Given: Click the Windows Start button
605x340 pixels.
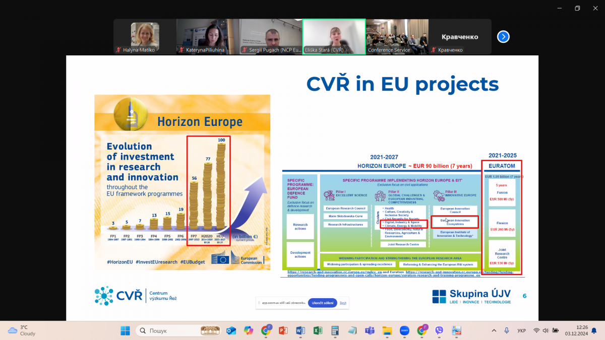Looking at the screenshot, I should (125, 331).
